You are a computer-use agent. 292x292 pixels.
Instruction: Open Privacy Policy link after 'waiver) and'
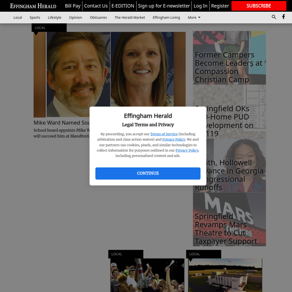(x=174, y=140)
